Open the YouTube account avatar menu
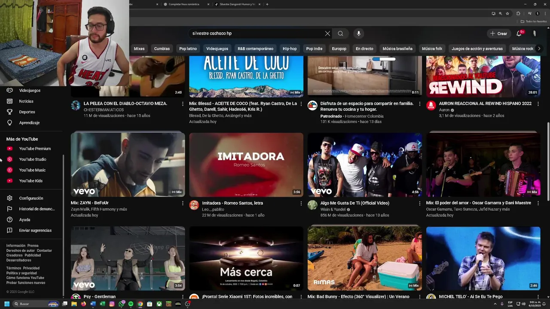 coord(535,33)
